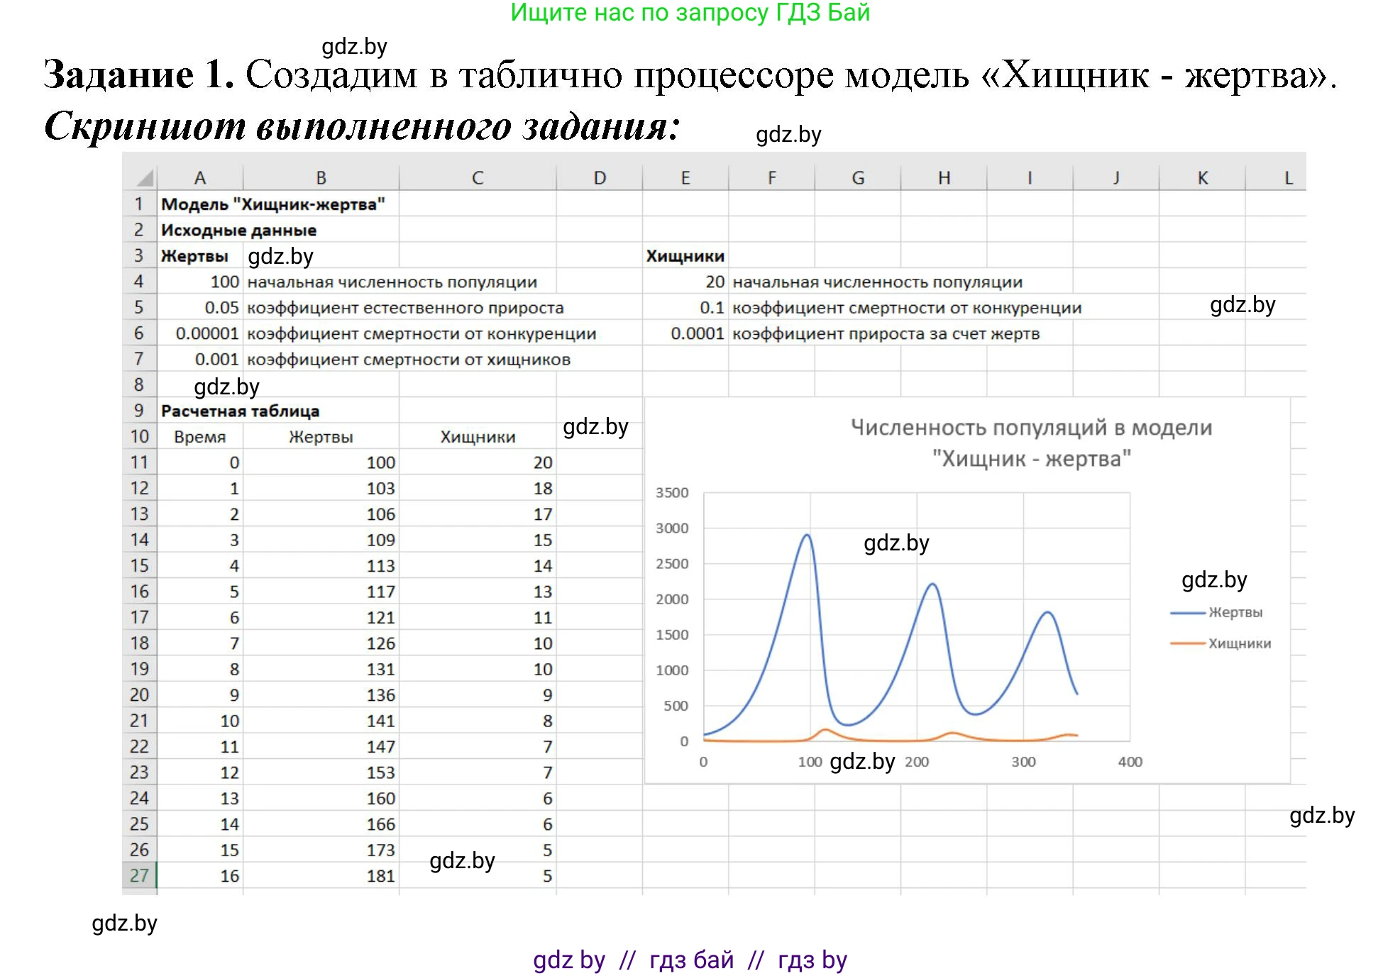Select prey value 103 in row 12

[x=321, y=488]
